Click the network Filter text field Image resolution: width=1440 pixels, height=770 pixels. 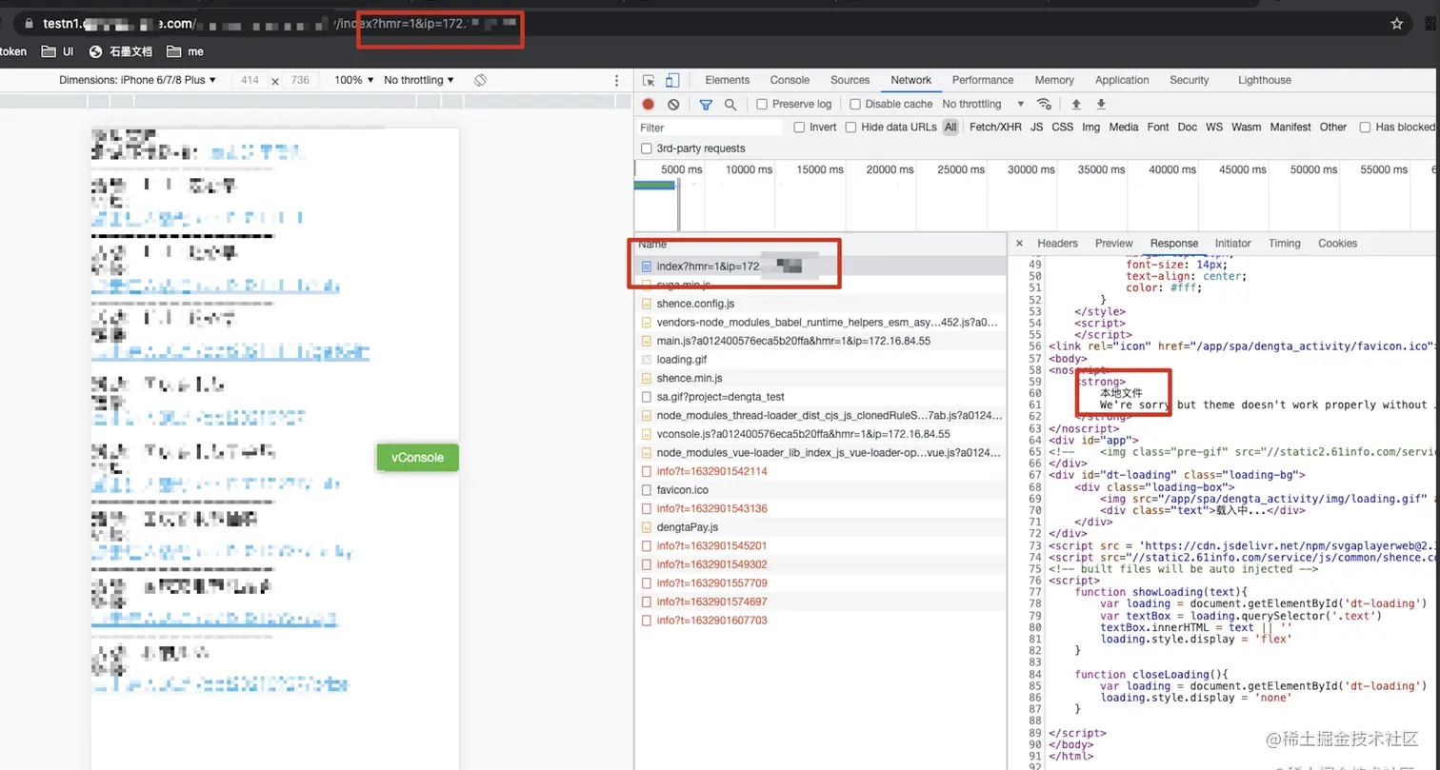click(709, 128)
